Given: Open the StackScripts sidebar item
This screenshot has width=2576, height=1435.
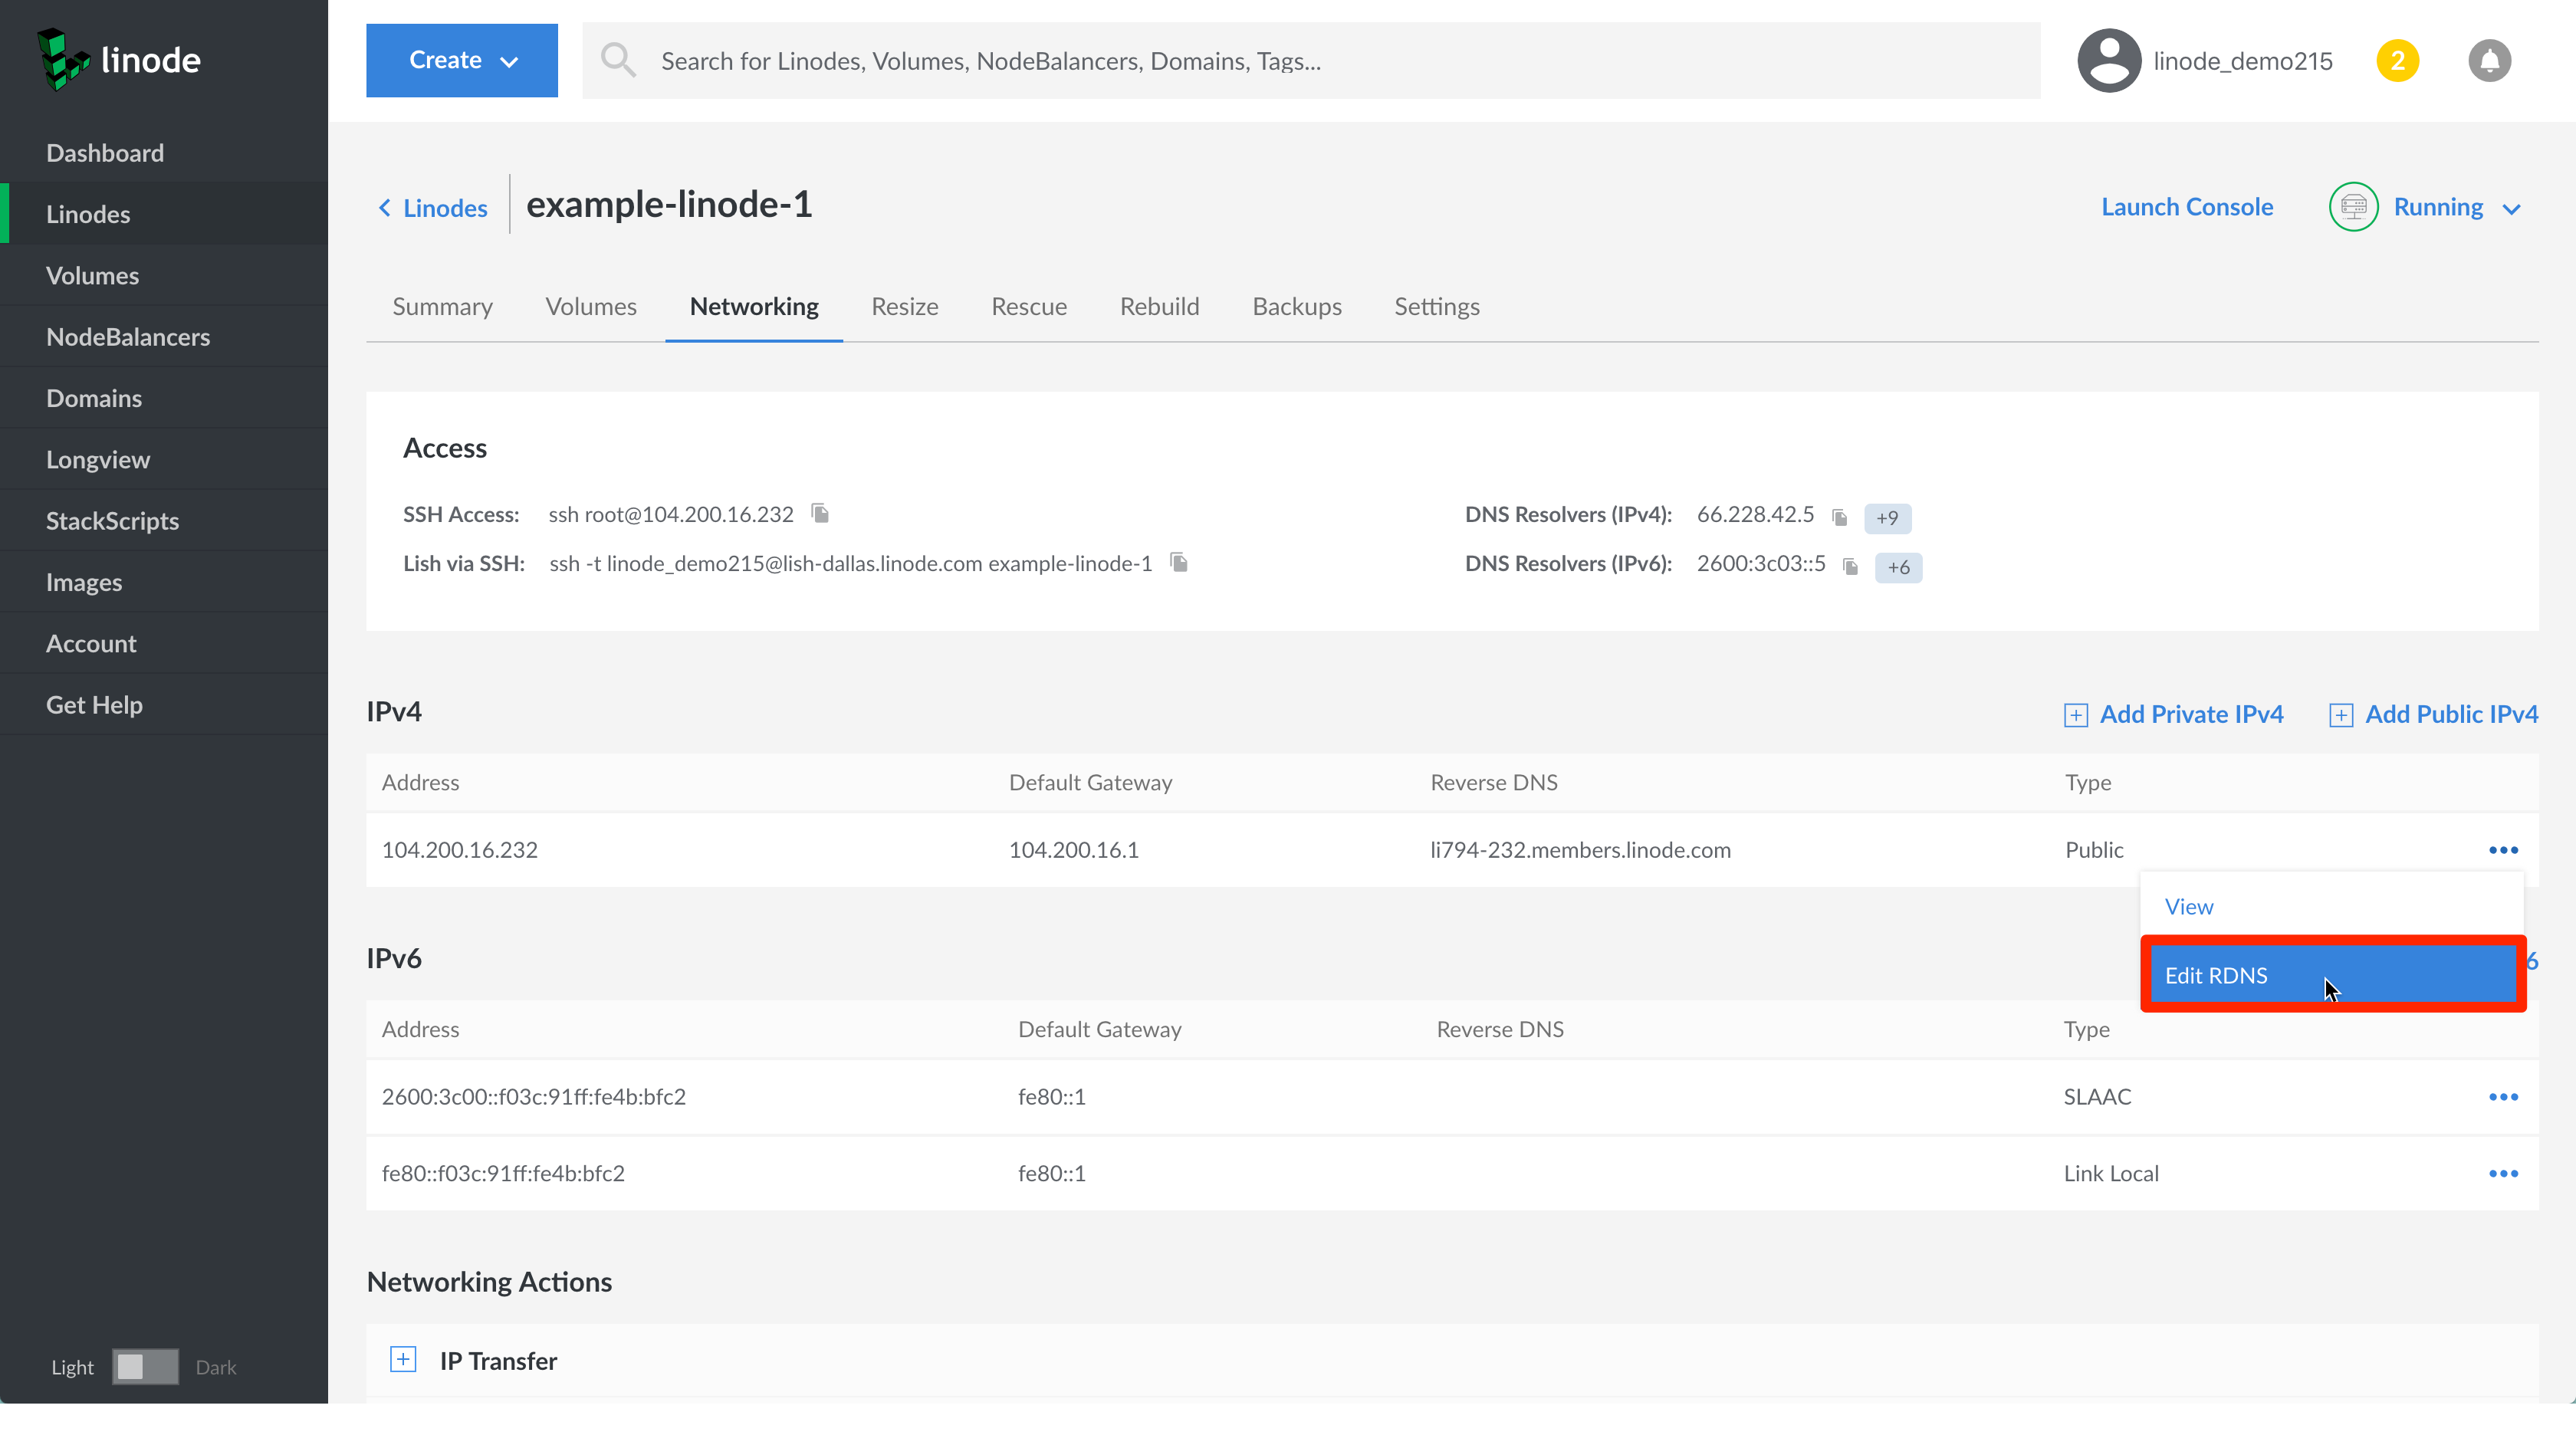Looking at the screenshot, I should pos(112,520).
